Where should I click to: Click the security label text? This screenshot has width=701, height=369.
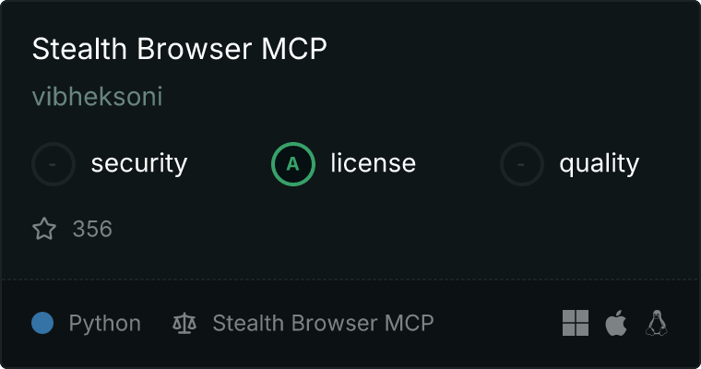[139, 163]
